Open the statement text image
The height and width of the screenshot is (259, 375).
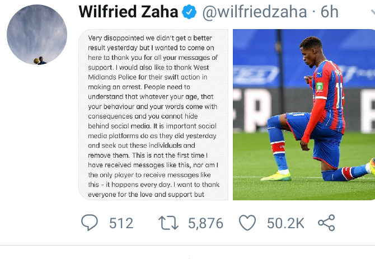coord(153,115)
